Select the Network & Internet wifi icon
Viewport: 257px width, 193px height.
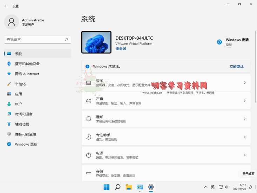coord(9,74)
